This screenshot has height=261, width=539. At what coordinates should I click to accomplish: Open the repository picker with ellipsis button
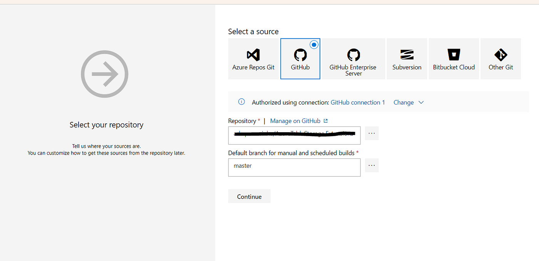(x=372, y=133)
